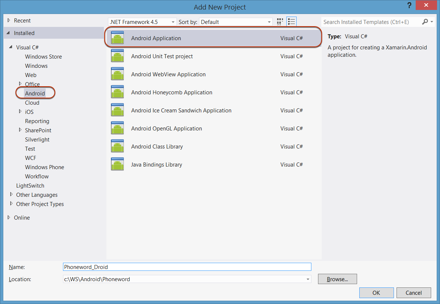Click the project Name text field
The height and width of the screenshot is (304, 440).
[x=187, y=267]
